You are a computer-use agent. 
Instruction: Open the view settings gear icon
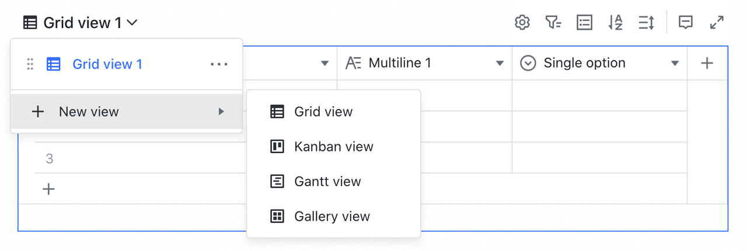(522, 23)
